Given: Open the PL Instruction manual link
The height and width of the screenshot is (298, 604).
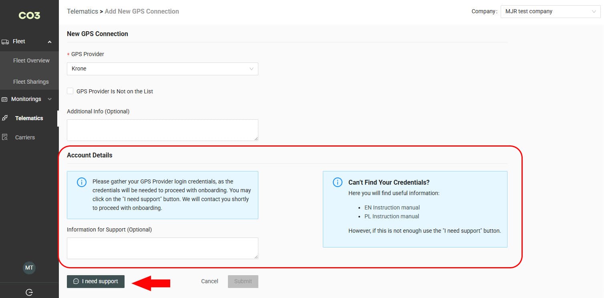Looking at the screenshot, I should click(391, 216).
